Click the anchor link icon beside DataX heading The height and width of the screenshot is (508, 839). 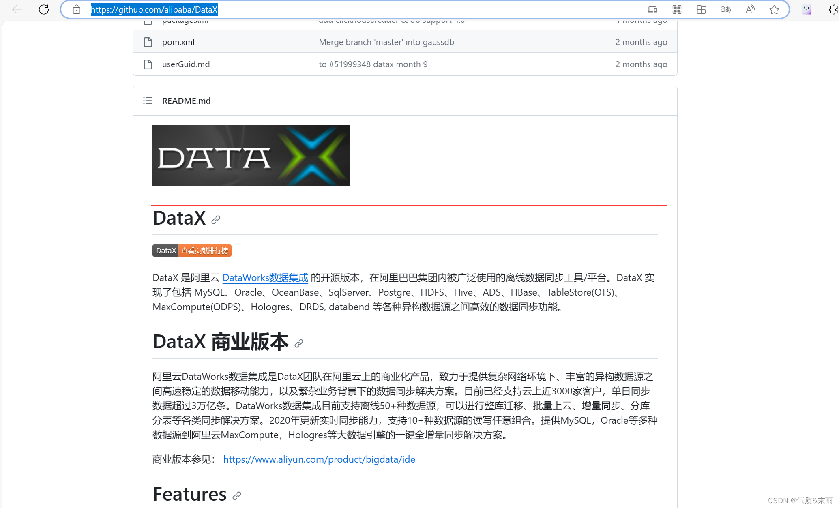click(x=216, y=220)
